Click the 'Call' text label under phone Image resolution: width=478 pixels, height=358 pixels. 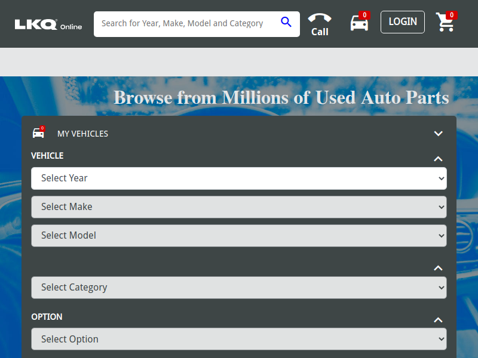tap(320, 32)
